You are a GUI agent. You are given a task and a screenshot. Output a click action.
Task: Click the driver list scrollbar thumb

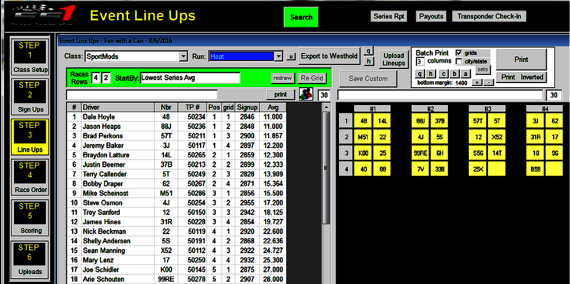click(326, 167)
